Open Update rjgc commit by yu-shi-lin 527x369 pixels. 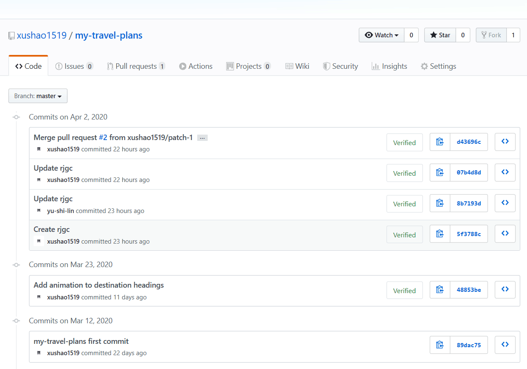[53, 199]
